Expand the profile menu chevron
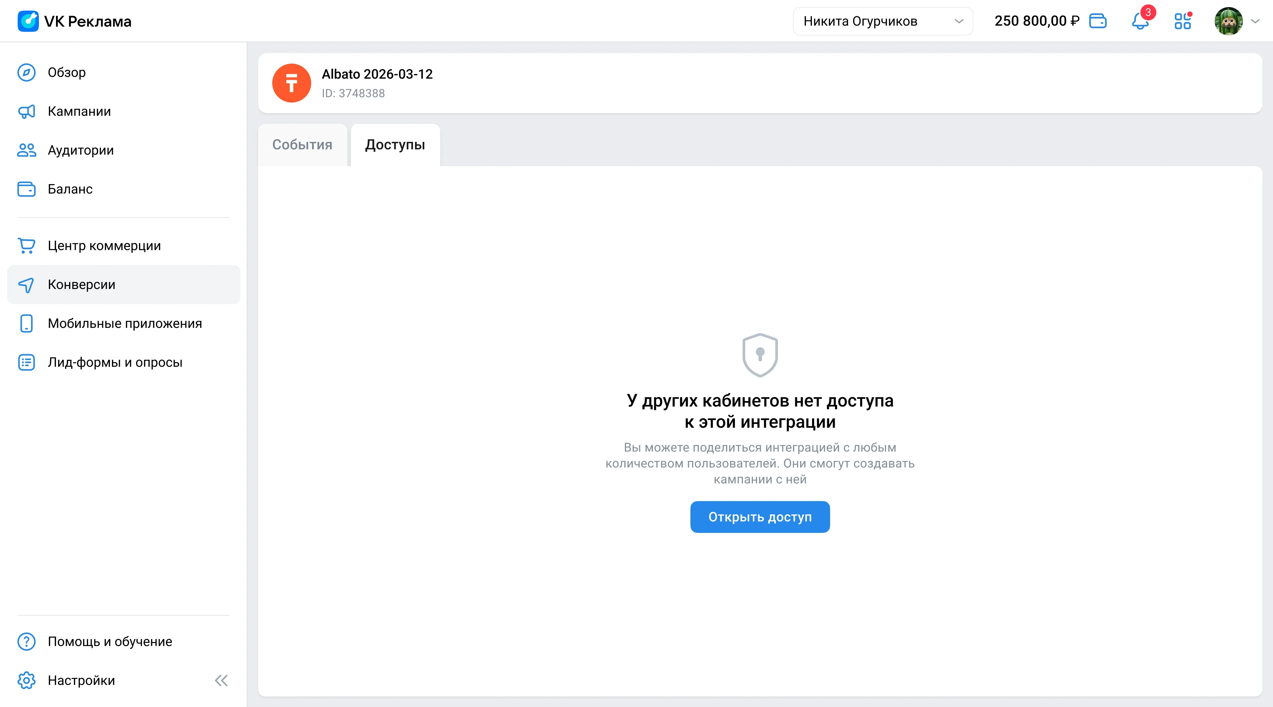Viewport: 1273px width, 707px height. coord(1255,21)
